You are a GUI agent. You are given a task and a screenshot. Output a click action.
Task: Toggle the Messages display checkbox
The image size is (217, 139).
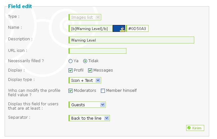coord(90,70)
